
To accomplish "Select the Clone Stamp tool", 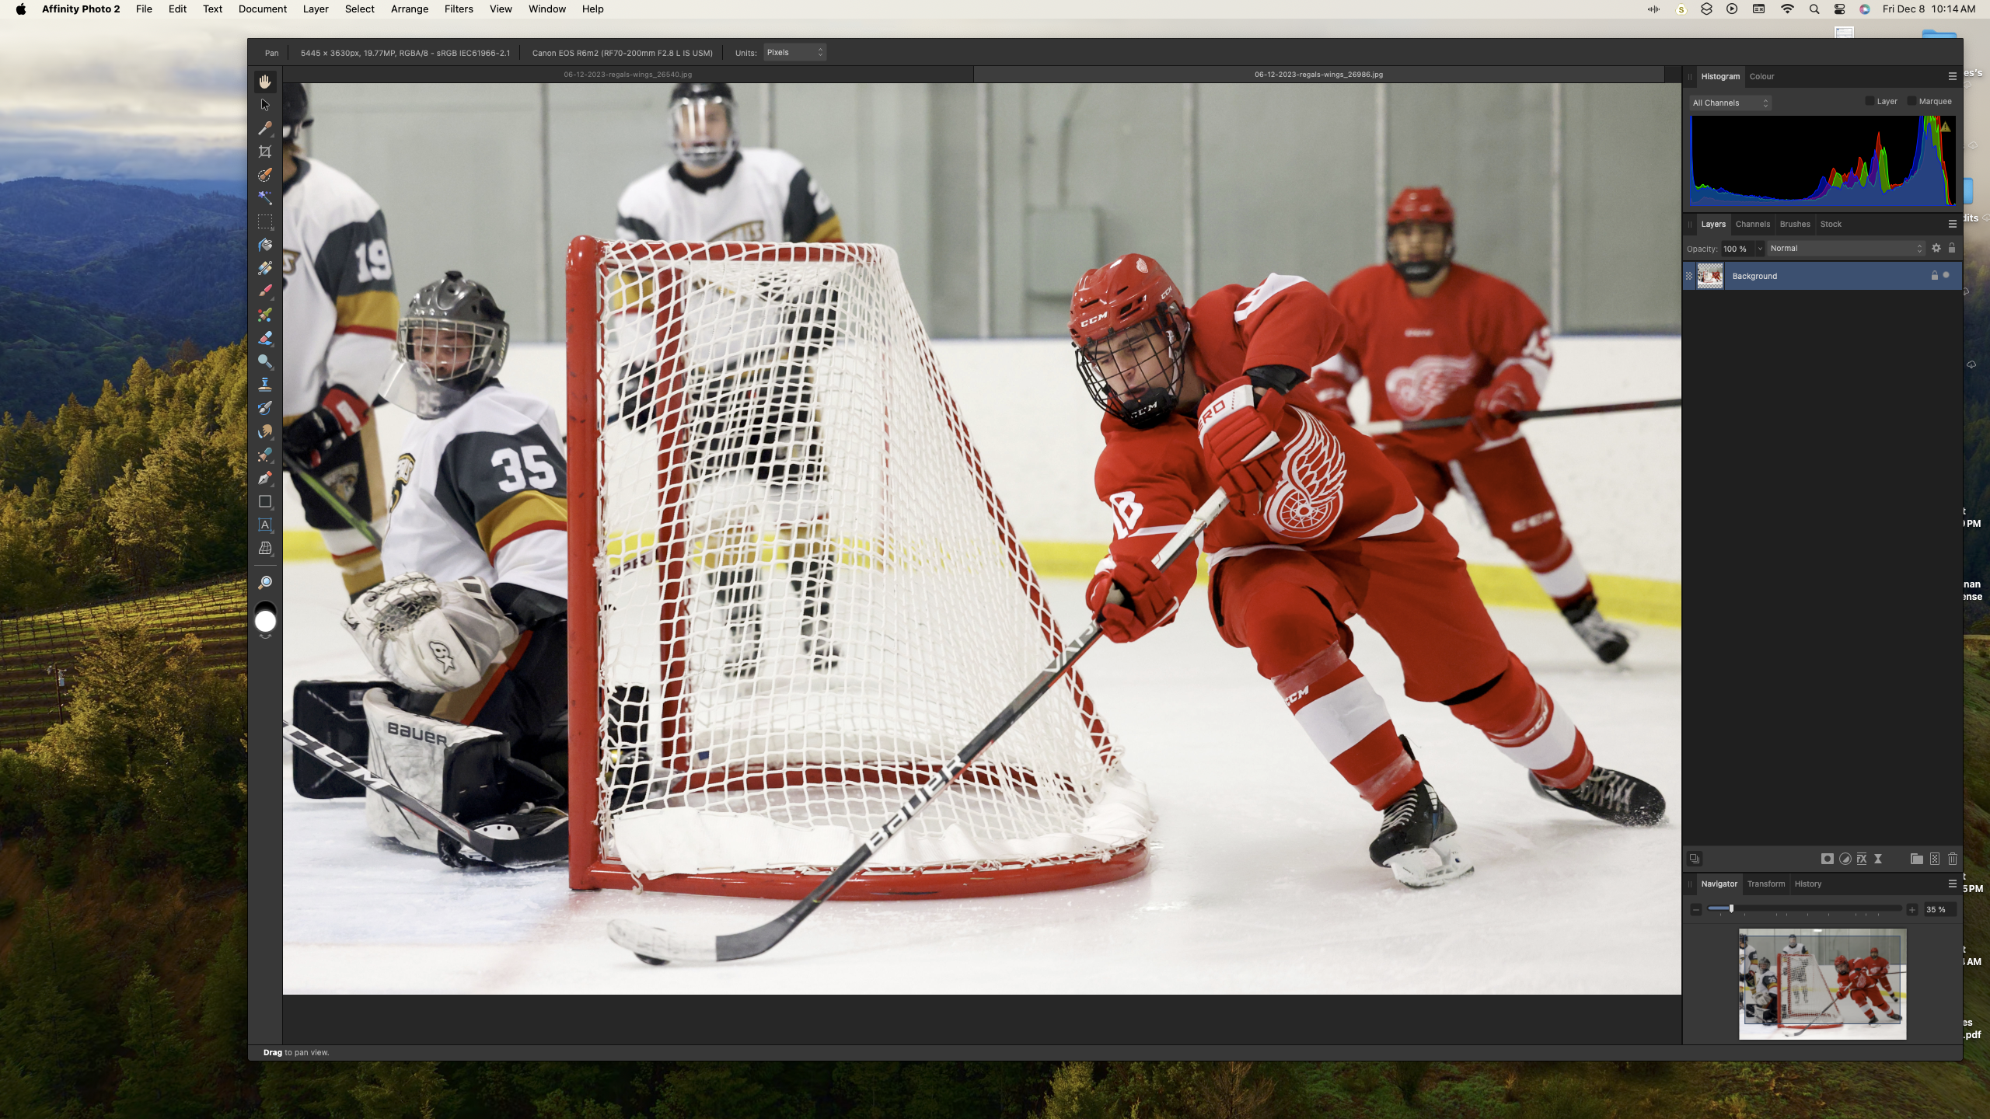I will tap(265, 385).
